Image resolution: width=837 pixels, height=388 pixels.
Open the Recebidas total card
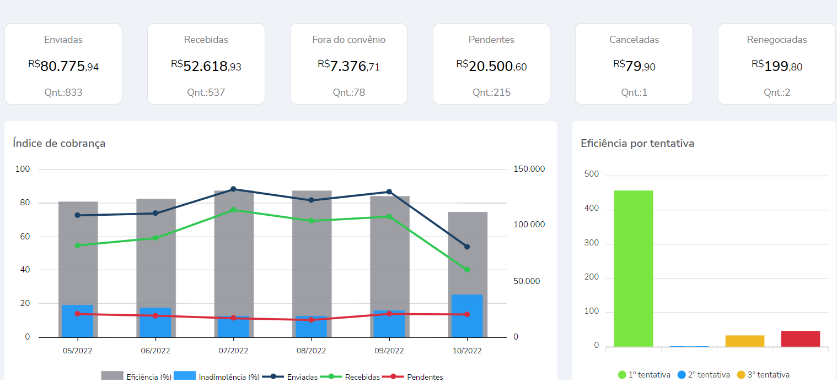[206, 64]
